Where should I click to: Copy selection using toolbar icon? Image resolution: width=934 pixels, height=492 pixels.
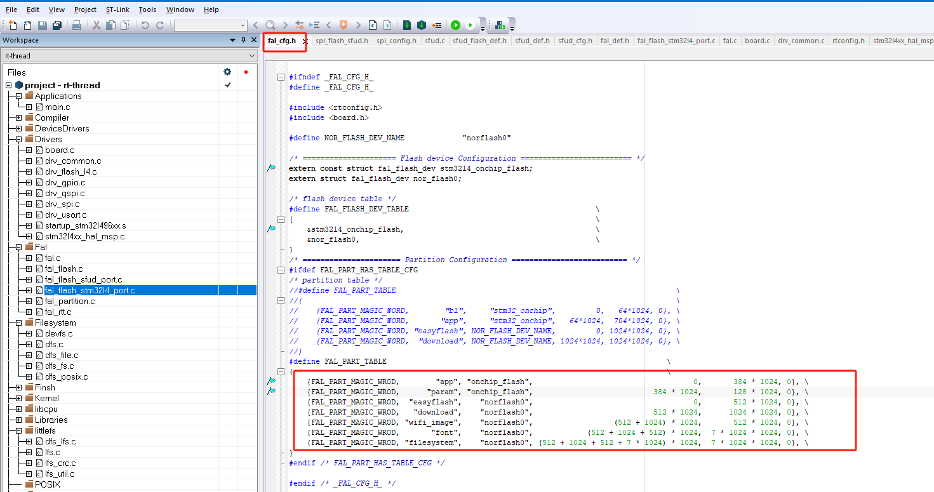tap(110, 25)
